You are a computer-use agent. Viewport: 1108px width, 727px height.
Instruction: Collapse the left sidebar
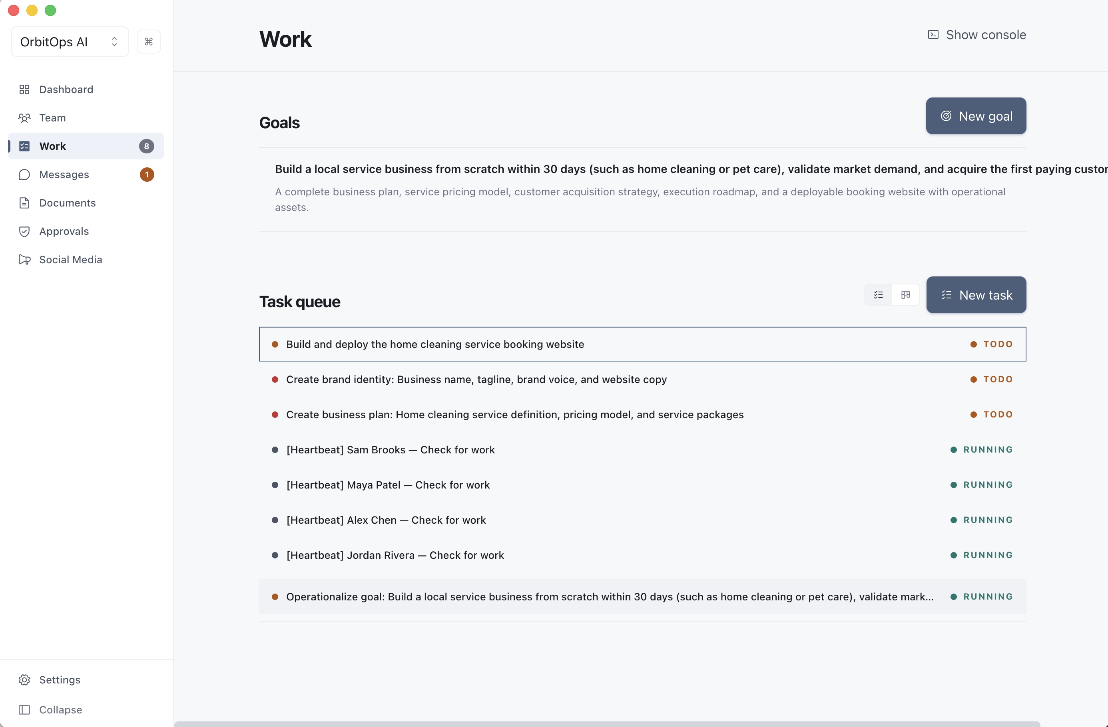click(25, 709)
